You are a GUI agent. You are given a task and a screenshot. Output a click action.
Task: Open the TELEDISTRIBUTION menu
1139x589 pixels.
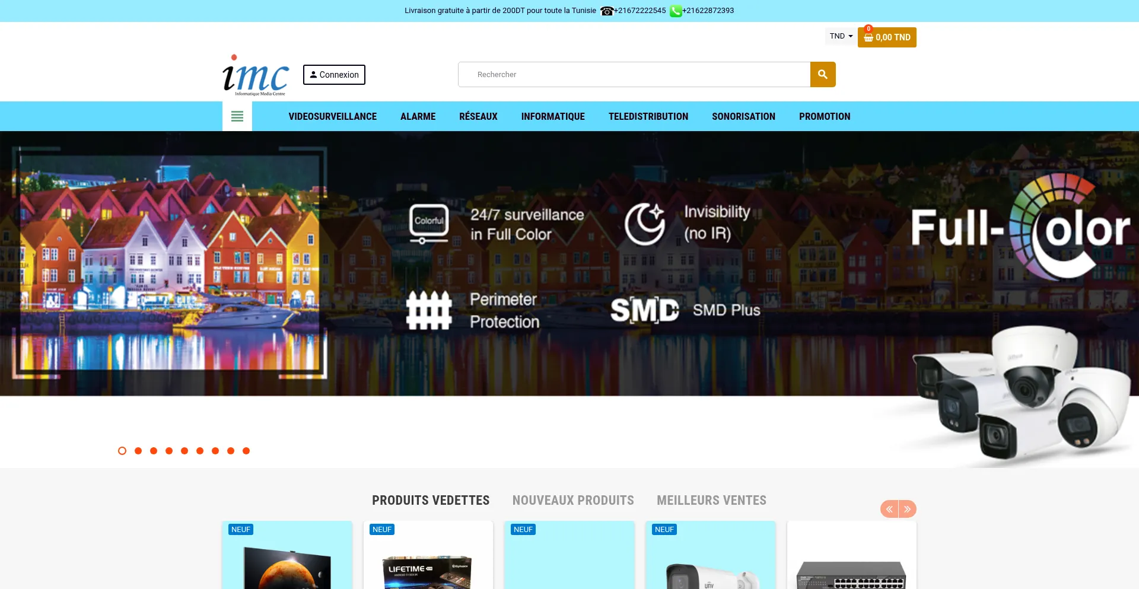point(648,116)
